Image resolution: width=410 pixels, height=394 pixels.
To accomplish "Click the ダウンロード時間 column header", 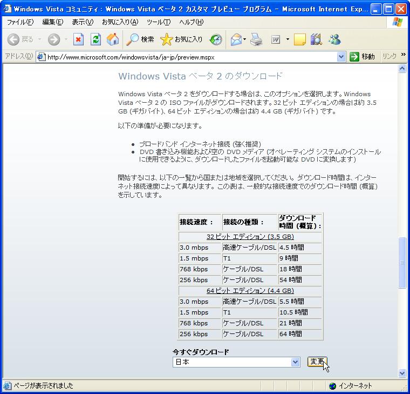I will [300, 222].
